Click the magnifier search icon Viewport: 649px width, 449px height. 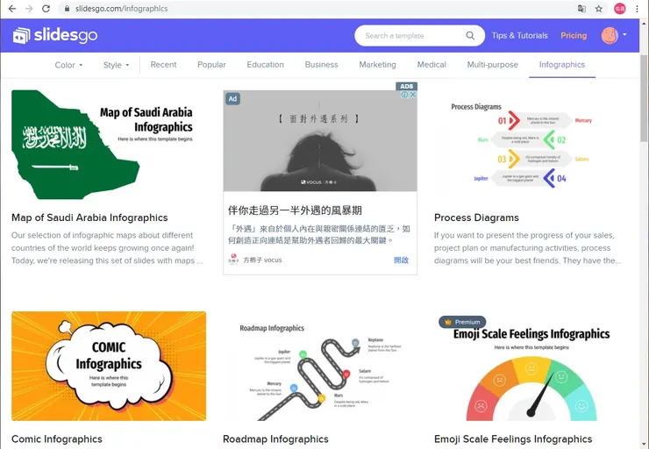(x=470, y=36)
